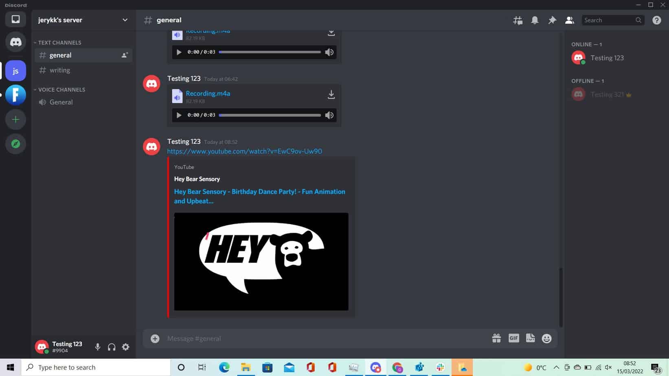Collapse the VOICE CHANNELS category

click(59, 90)
